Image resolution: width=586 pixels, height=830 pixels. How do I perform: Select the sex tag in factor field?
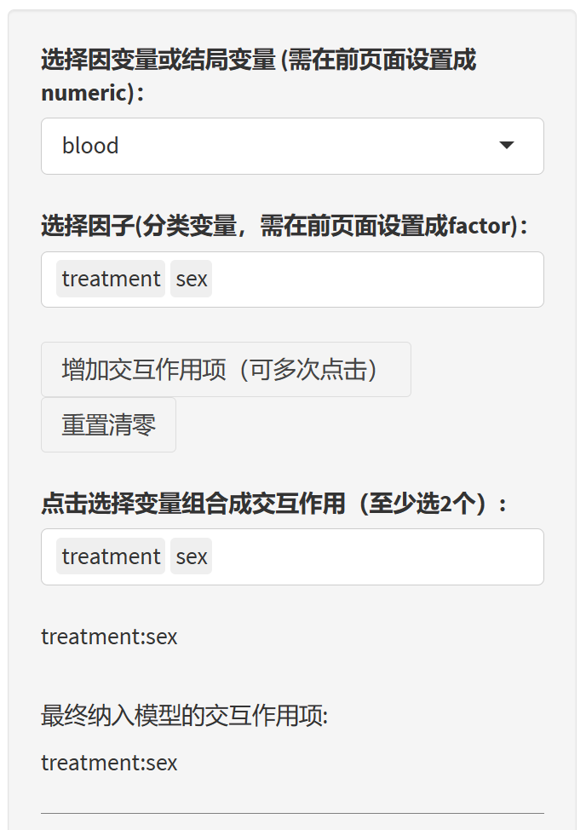coord(192,280)
